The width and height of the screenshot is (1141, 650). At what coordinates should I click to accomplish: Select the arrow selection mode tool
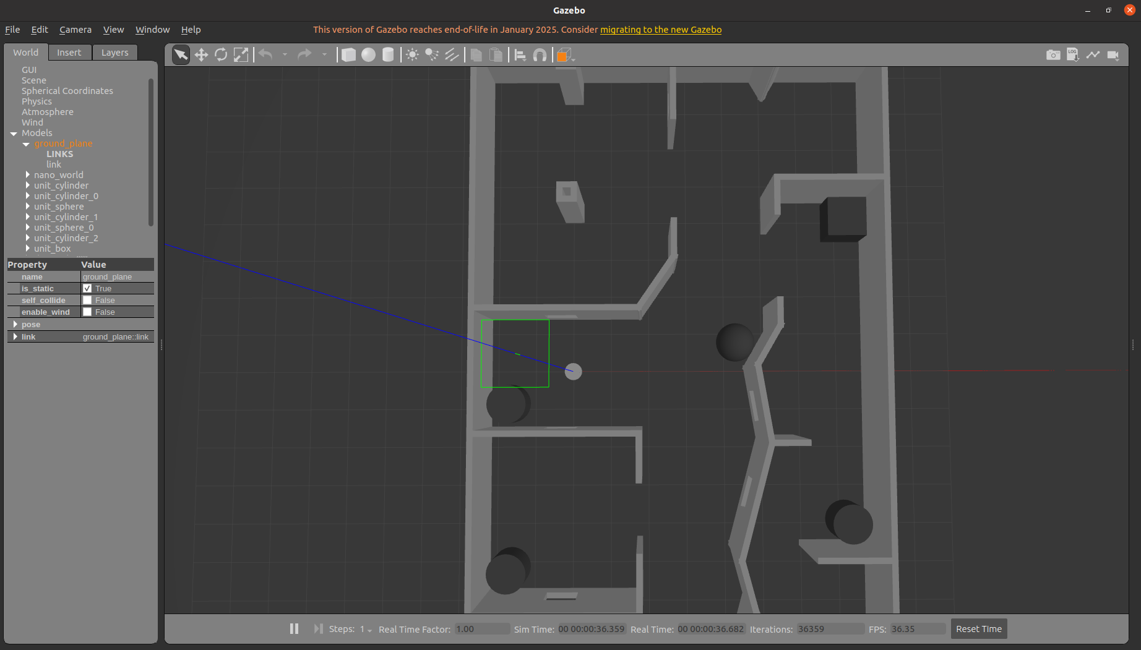pyautogui.click(x=181, y=55)
